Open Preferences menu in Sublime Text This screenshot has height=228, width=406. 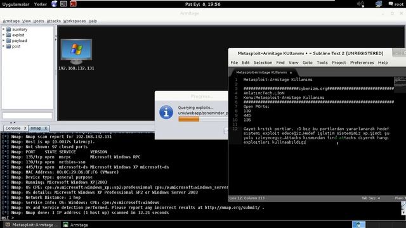click(362, 63)
